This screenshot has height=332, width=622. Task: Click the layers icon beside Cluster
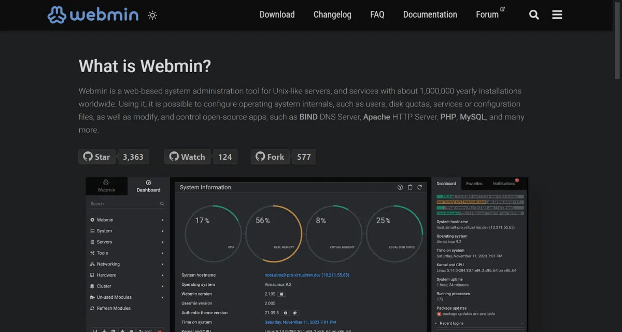point(92,286)
